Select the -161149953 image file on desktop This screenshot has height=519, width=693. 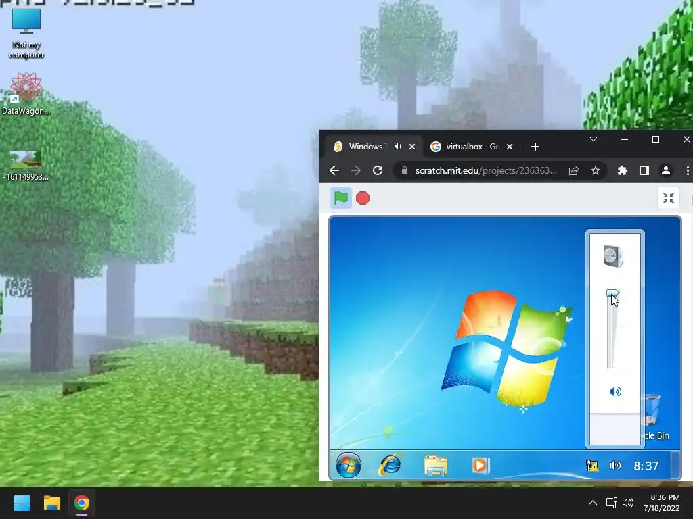[x=26, y=166]
